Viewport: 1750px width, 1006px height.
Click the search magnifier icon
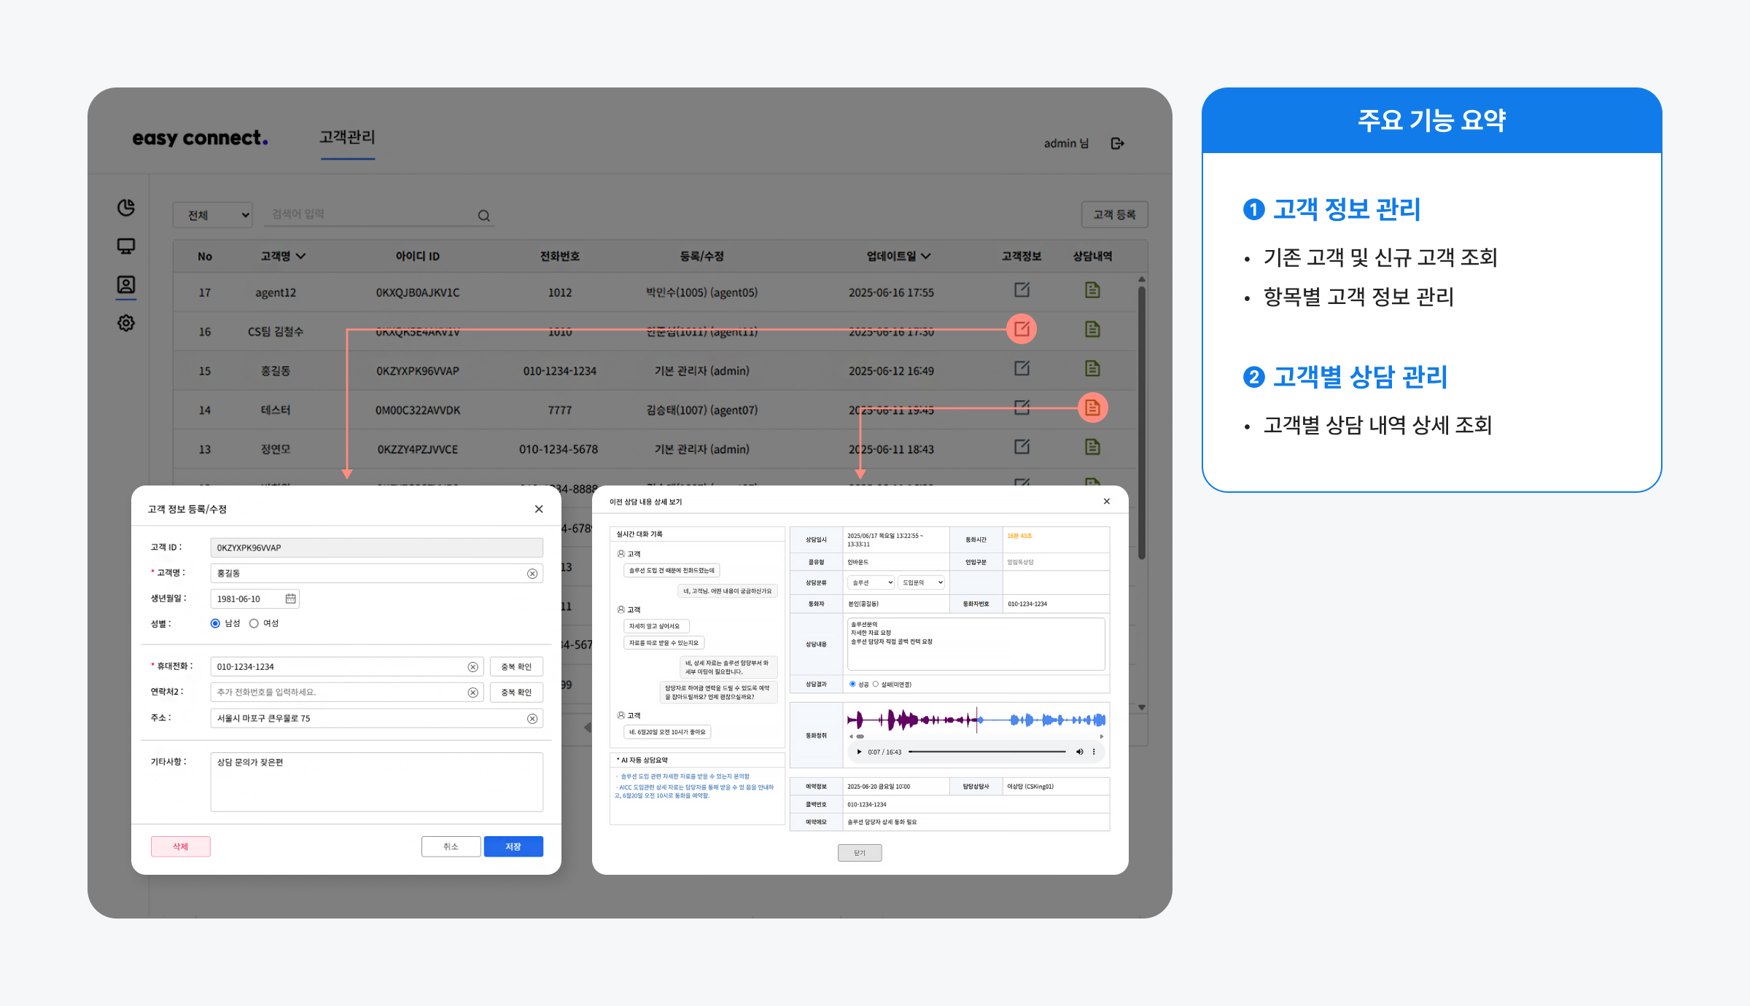(x=483, y=216)
